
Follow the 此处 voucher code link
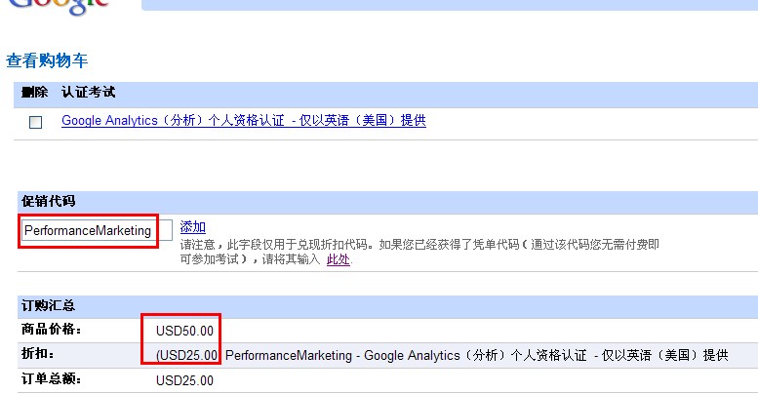tap(338, 259)
